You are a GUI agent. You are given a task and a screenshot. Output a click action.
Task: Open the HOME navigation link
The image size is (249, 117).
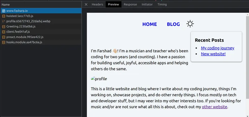(150, 24)
